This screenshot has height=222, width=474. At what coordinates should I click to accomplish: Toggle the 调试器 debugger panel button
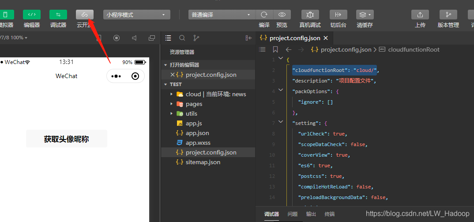[x=58, y=15]
